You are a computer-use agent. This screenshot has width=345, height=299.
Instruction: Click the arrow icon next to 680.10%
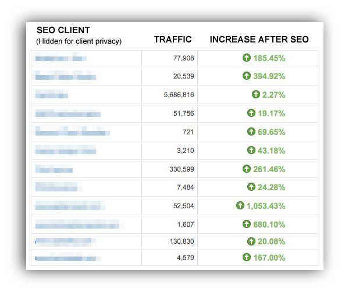coord(247,224)
